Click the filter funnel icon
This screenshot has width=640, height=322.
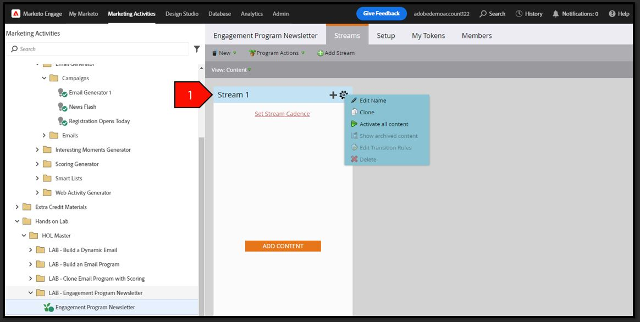pyautogui.click(x=197, y=49)
